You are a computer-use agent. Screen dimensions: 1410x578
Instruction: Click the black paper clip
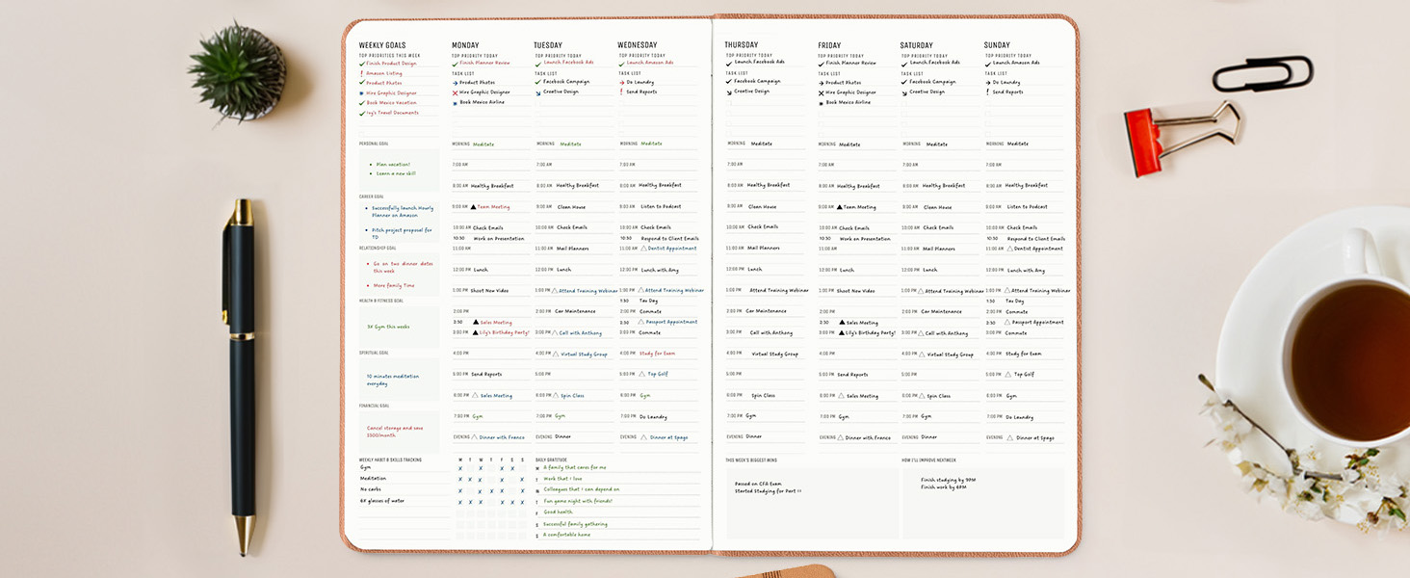pyautogui.click(x=1263, y=73)
